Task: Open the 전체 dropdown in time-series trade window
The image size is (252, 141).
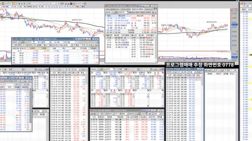Action: (x=77, y=69)
